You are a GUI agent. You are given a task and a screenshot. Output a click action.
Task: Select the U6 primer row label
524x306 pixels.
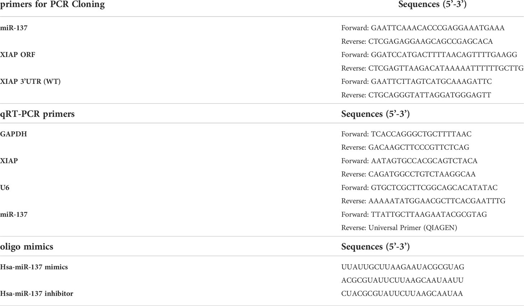tap(5, 188)
